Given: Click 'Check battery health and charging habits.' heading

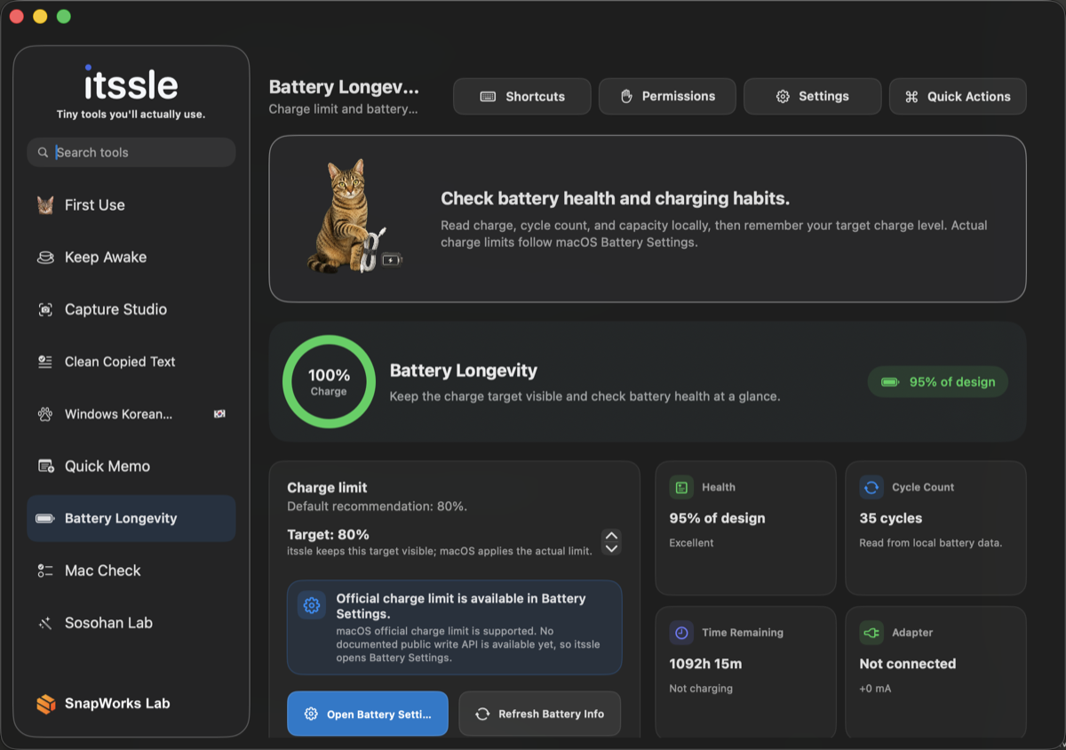Looking at the screenshot, I should tap(615, 198).
